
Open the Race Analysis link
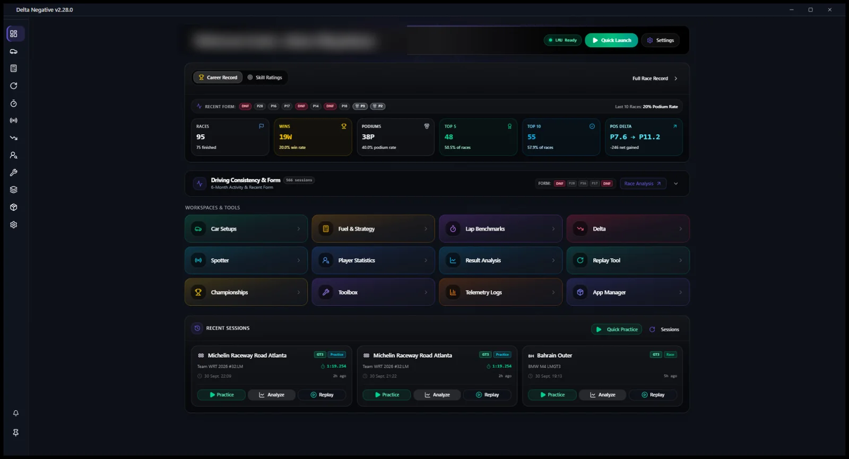pos(643,183)
